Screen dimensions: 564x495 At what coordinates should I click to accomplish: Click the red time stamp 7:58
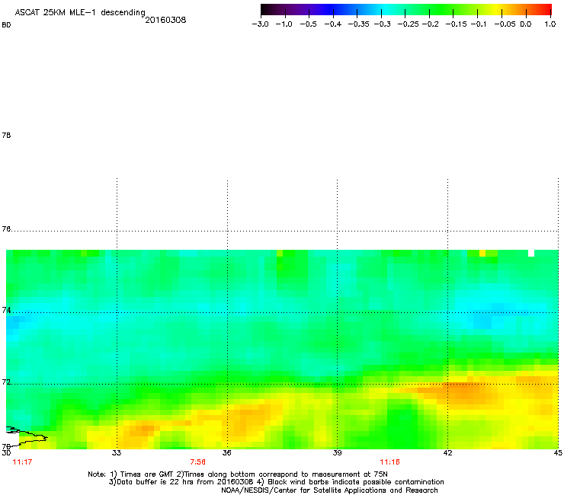click(x=198, y=462)
